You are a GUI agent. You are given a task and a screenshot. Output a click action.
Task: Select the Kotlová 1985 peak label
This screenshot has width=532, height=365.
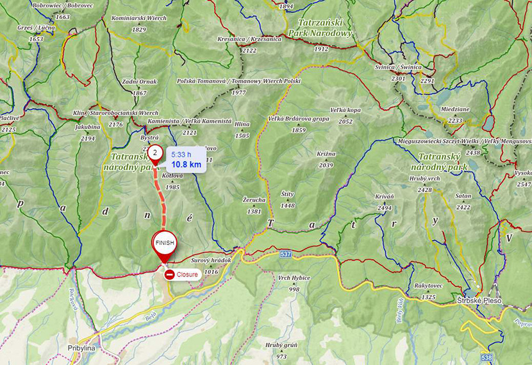(x=172, y=182)
